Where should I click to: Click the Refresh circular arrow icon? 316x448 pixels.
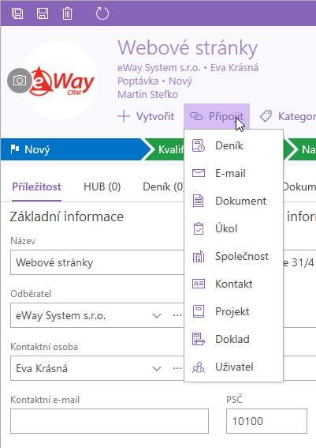[x=102, y=13]
